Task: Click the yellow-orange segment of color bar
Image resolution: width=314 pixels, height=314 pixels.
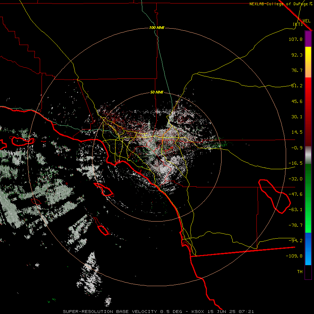Action: tap(308, 62)
